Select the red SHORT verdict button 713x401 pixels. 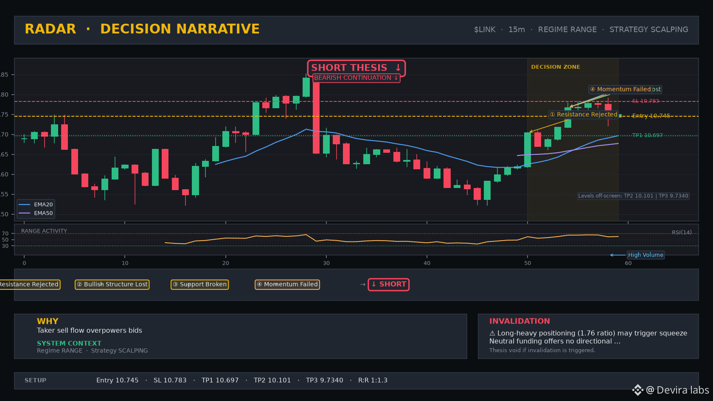point(388,284)
